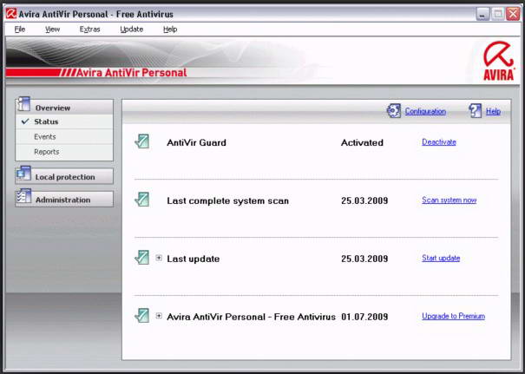Click the Last complete system scan status icon
This screenshot has width=525, height=374.
tap(142, 200)
